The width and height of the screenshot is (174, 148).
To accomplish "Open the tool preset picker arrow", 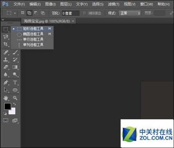I will (15, 13).
